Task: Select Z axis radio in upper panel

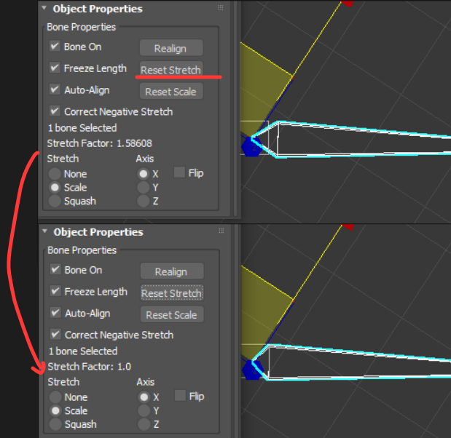Action: pos(144,201)
